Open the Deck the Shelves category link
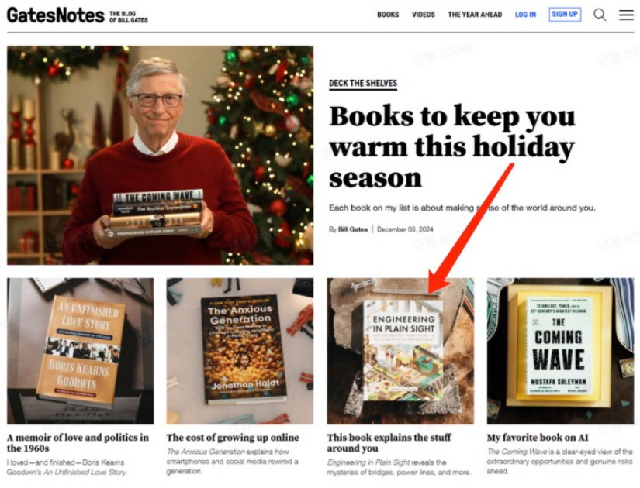 pos(363,84)
